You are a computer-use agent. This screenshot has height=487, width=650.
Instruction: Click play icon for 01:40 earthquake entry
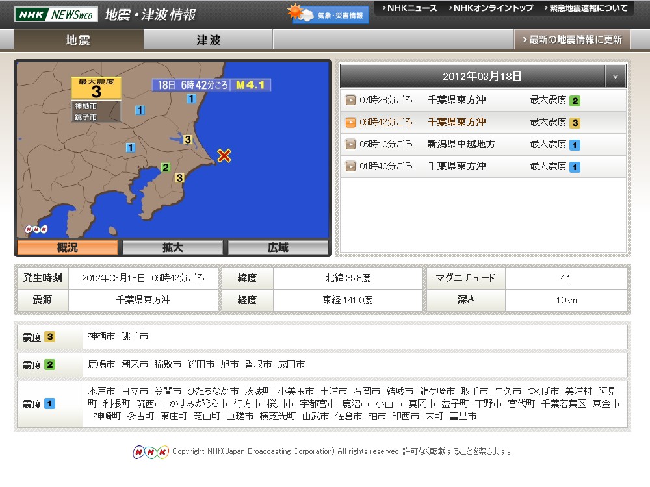click(350, 166)
